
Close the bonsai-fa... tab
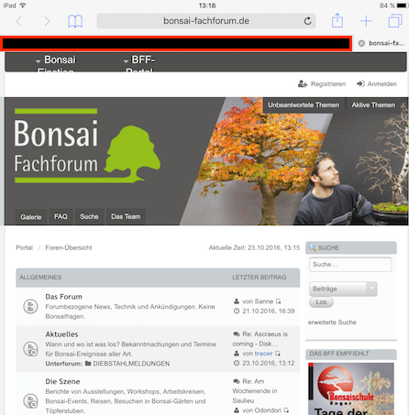(x=361, y=43)
